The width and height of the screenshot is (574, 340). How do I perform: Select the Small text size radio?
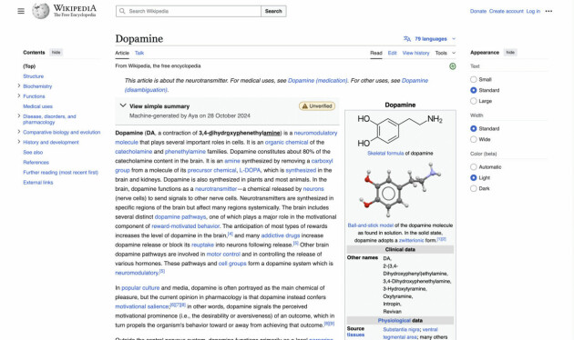click(x=474, y=79)
